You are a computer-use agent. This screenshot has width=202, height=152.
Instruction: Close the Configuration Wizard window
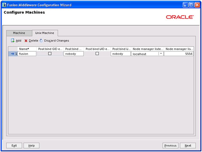(197, 5)
